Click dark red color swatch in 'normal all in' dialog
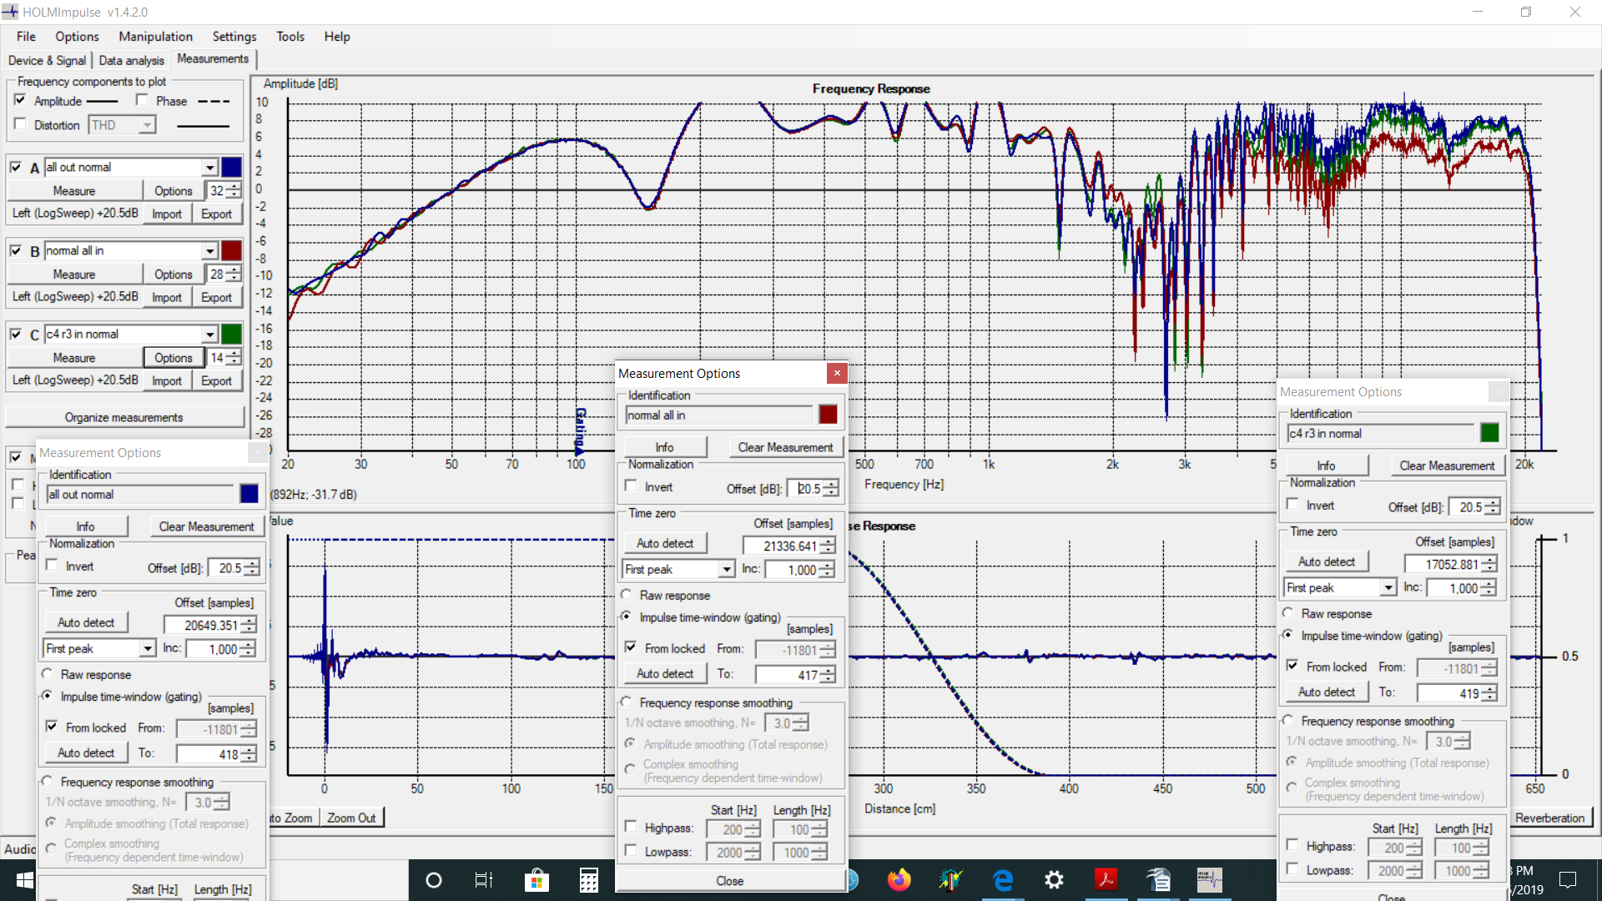Screen dimensions: 1602x901 click(x=828, y=415)
